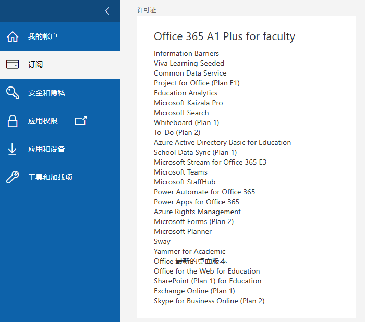Image resolution: width=365 pixels, height=322 pixels.
Task: Open the 我的帐户 menu item
Action: click(x=60, y=36)
